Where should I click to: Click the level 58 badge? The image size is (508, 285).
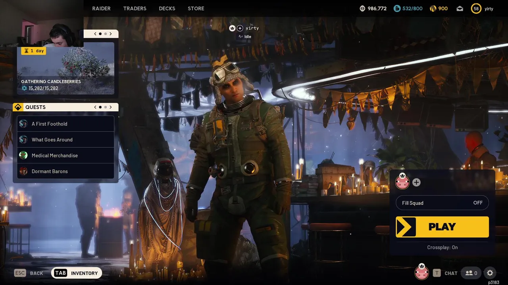476,8
